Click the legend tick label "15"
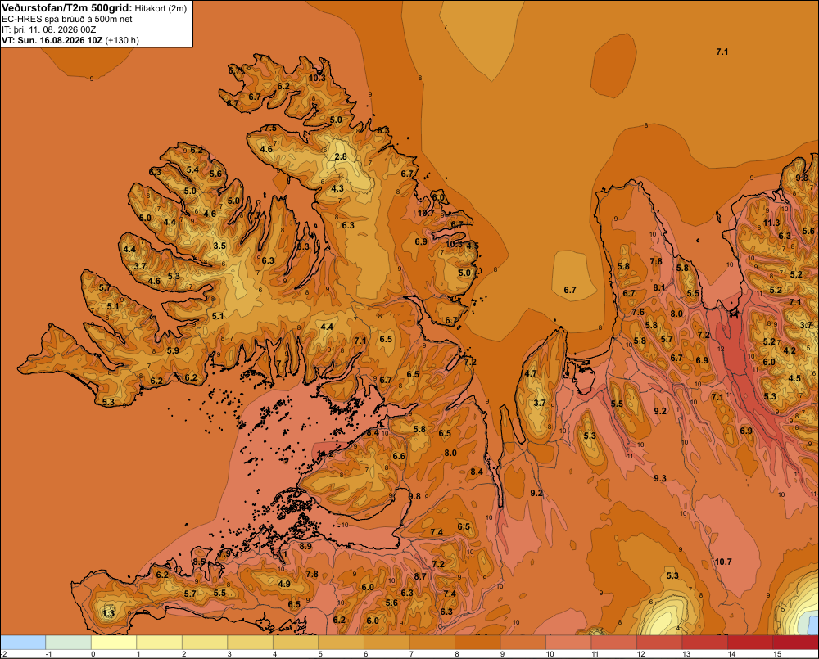Screen dimensions: 819x659 tap(777, 654)
